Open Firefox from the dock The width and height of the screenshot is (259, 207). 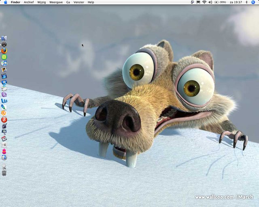tap(4, 51)
